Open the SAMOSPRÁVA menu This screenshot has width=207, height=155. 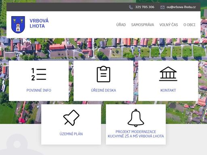[x=142, y=25]
